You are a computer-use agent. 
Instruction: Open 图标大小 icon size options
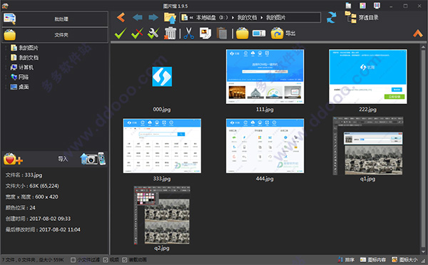tap(404, 260)
